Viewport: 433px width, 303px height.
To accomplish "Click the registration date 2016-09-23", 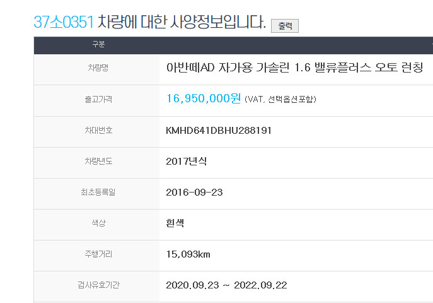I will [x=194, y=192].
